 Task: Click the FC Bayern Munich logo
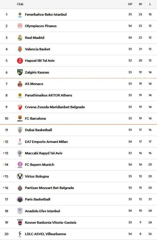pos(20,165)
